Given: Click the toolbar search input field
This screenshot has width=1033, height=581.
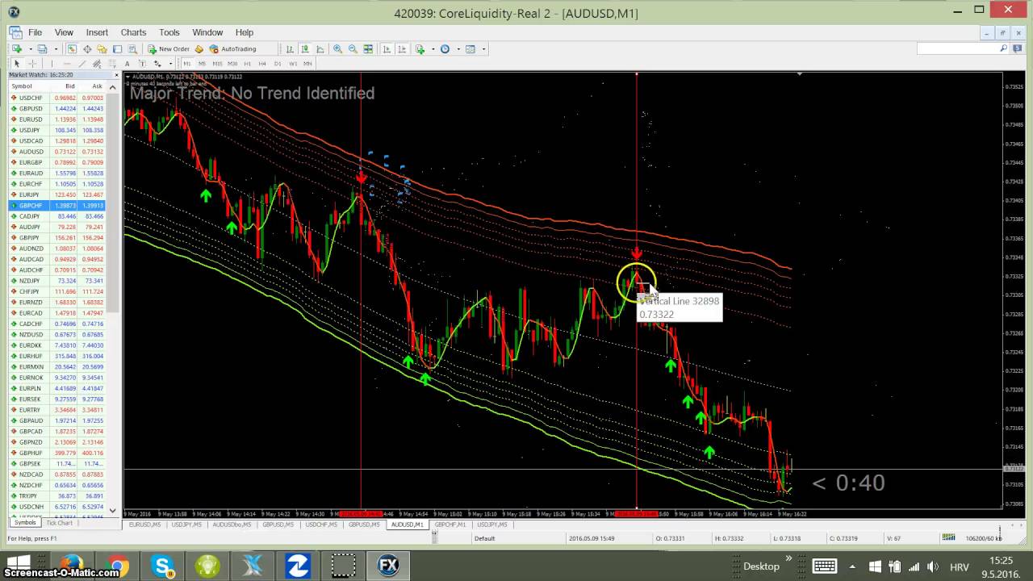Looking at the screenshot, I should click(x=958, y=49).
